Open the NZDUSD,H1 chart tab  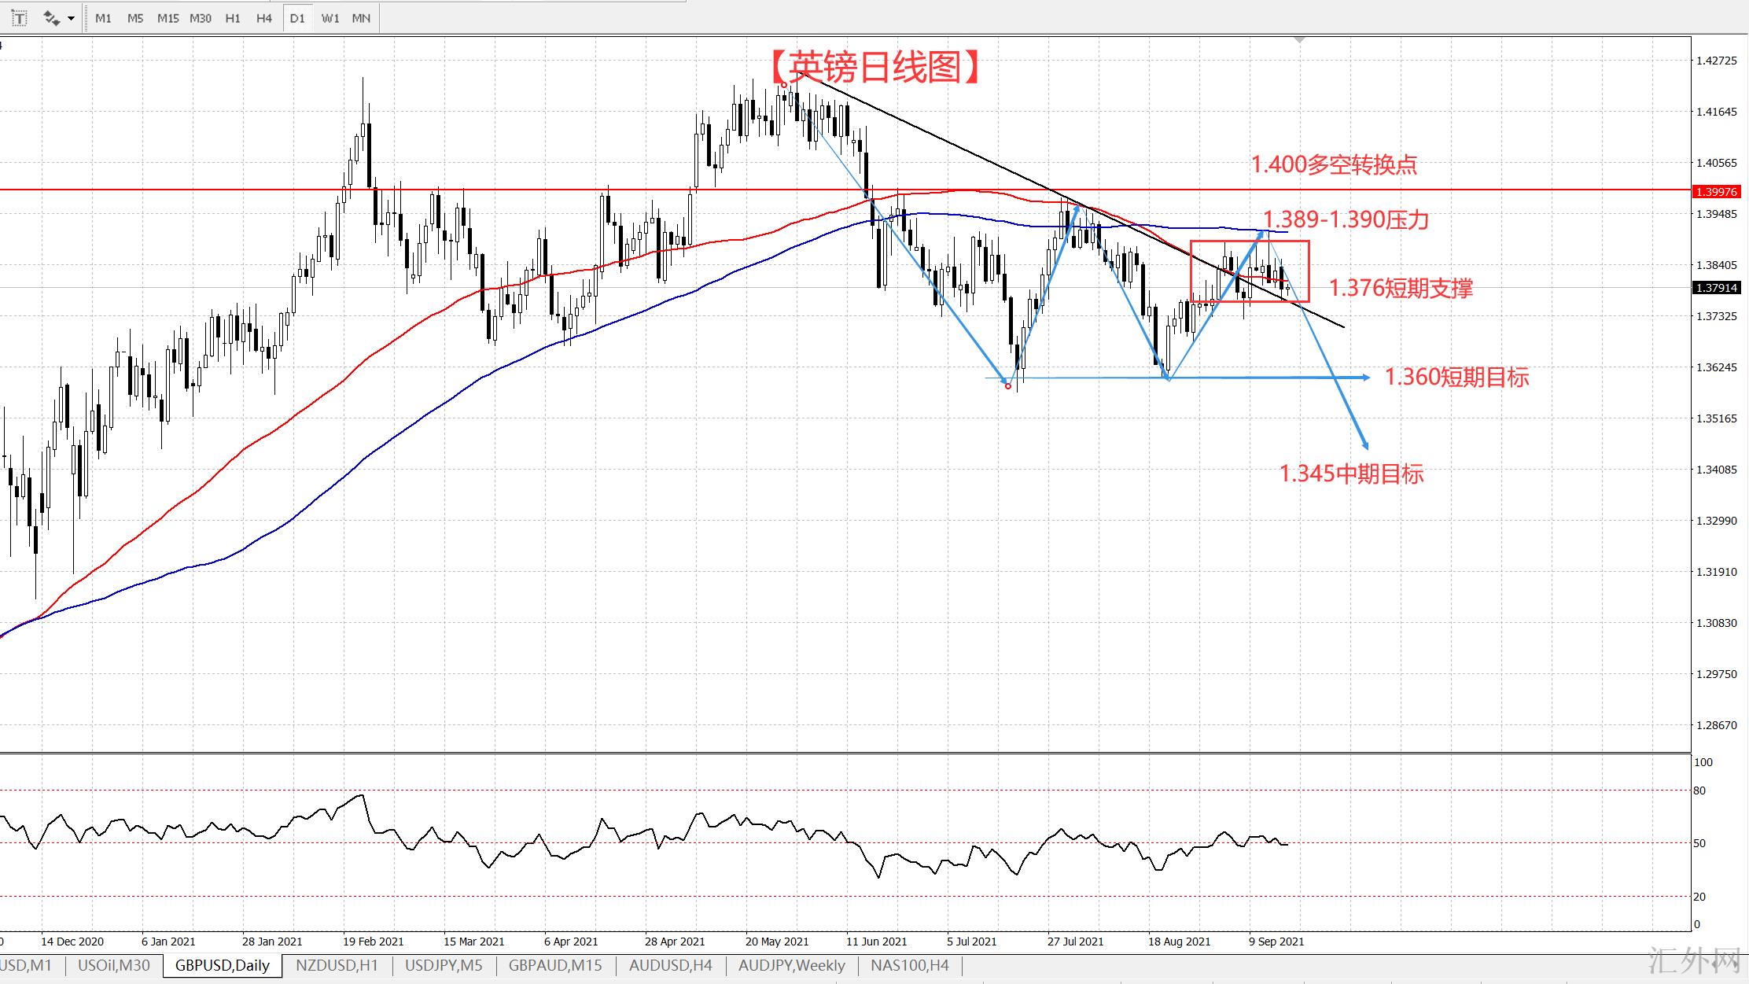coord(337,965)
